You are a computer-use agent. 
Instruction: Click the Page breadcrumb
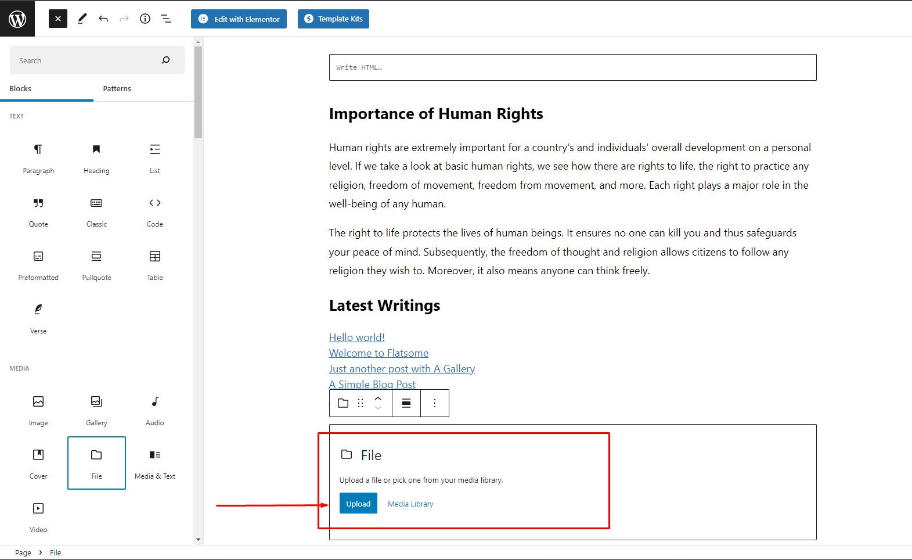click(x=23, y=552)
